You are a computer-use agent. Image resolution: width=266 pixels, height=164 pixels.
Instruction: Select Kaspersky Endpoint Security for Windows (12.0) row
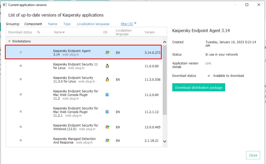pyautogui.click(x=76, y=127)
